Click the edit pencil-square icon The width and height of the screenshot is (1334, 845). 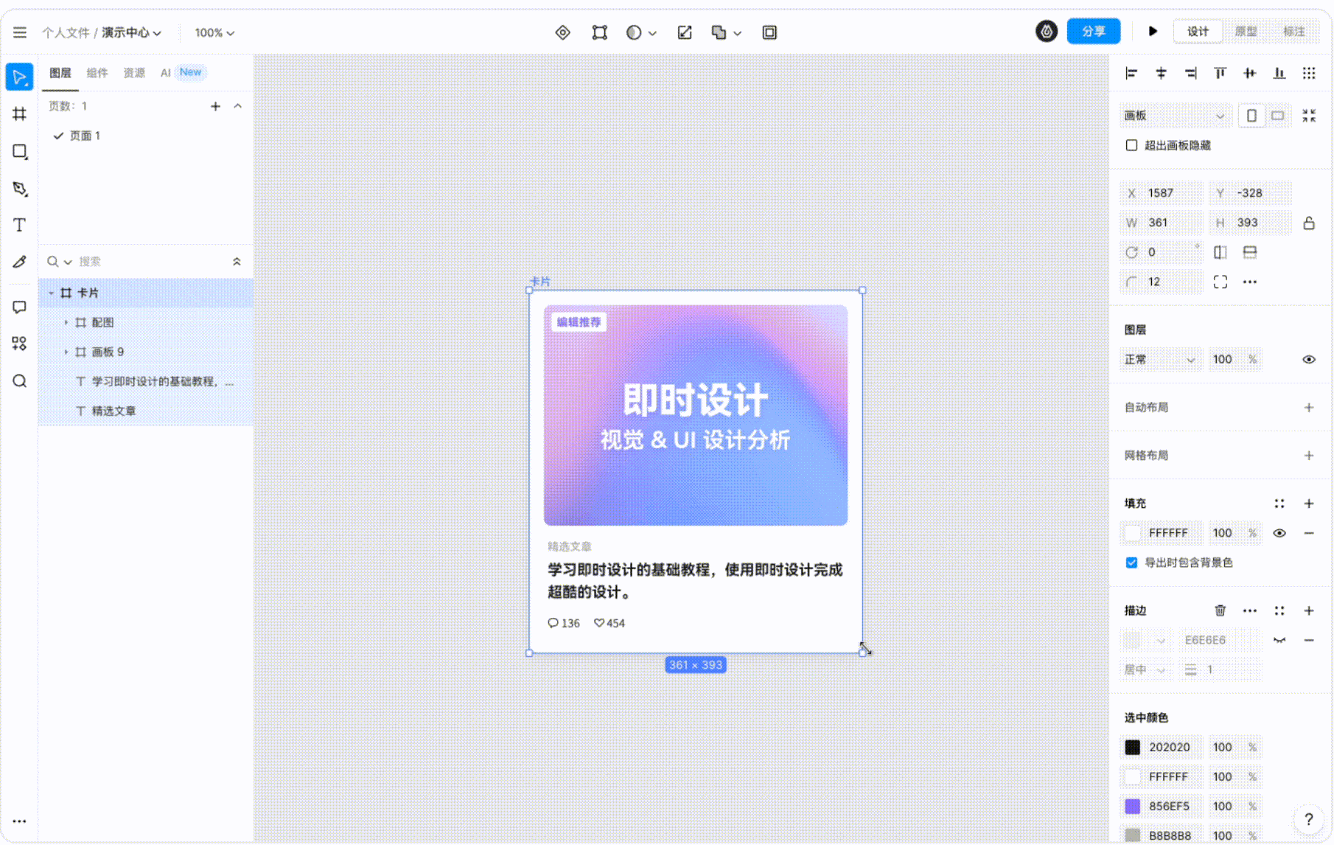[x=685, y=32]
